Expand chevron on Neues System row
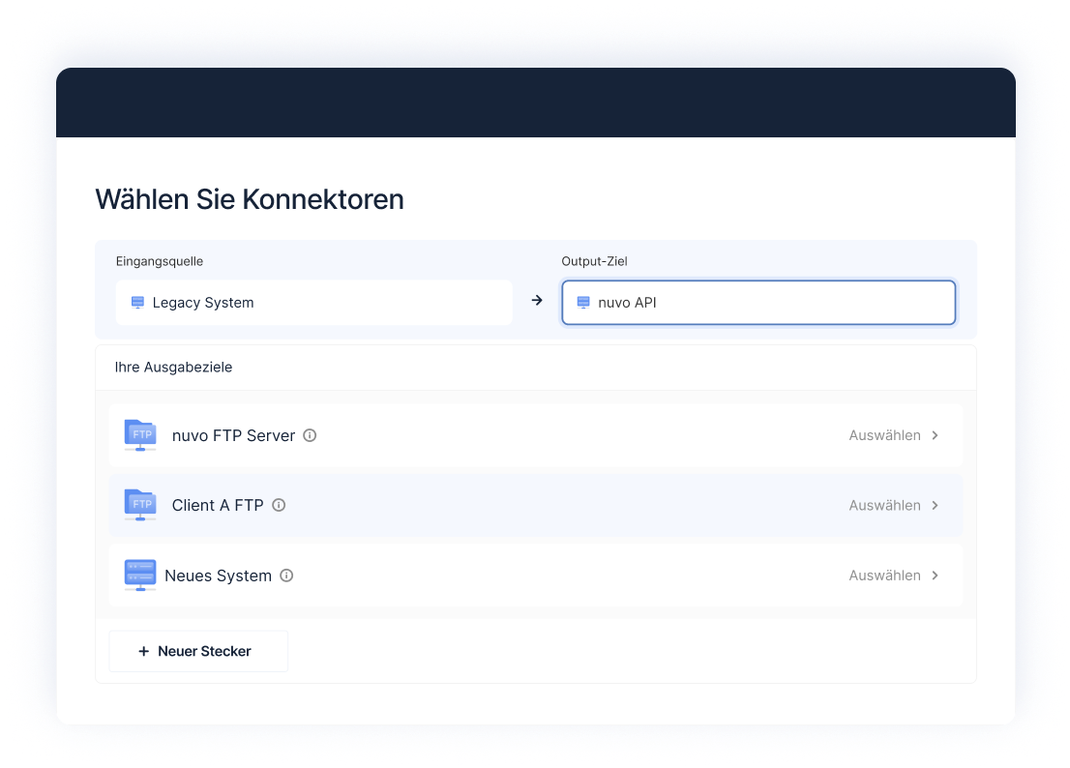 point(935,575)
